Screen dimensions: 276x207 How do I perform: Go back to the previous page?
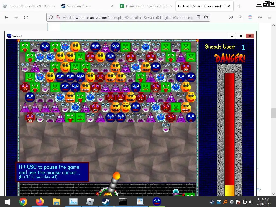point(6,18)
